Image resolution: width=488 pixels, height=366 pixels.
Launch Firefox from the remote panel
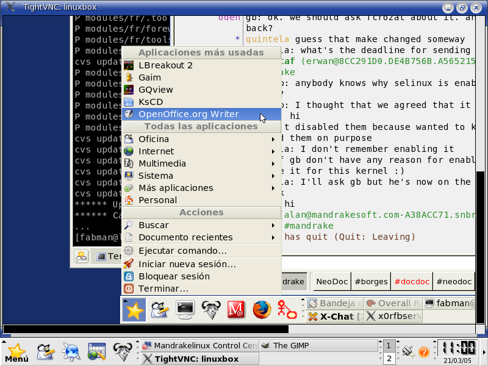tap(262, 310)
